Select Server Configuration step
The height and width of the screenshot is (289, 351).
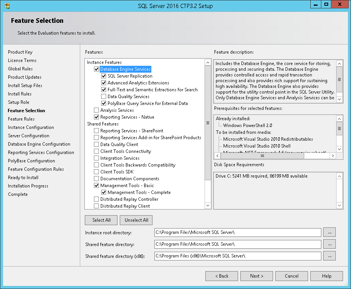pyautogui.click(x=29, y=136)
